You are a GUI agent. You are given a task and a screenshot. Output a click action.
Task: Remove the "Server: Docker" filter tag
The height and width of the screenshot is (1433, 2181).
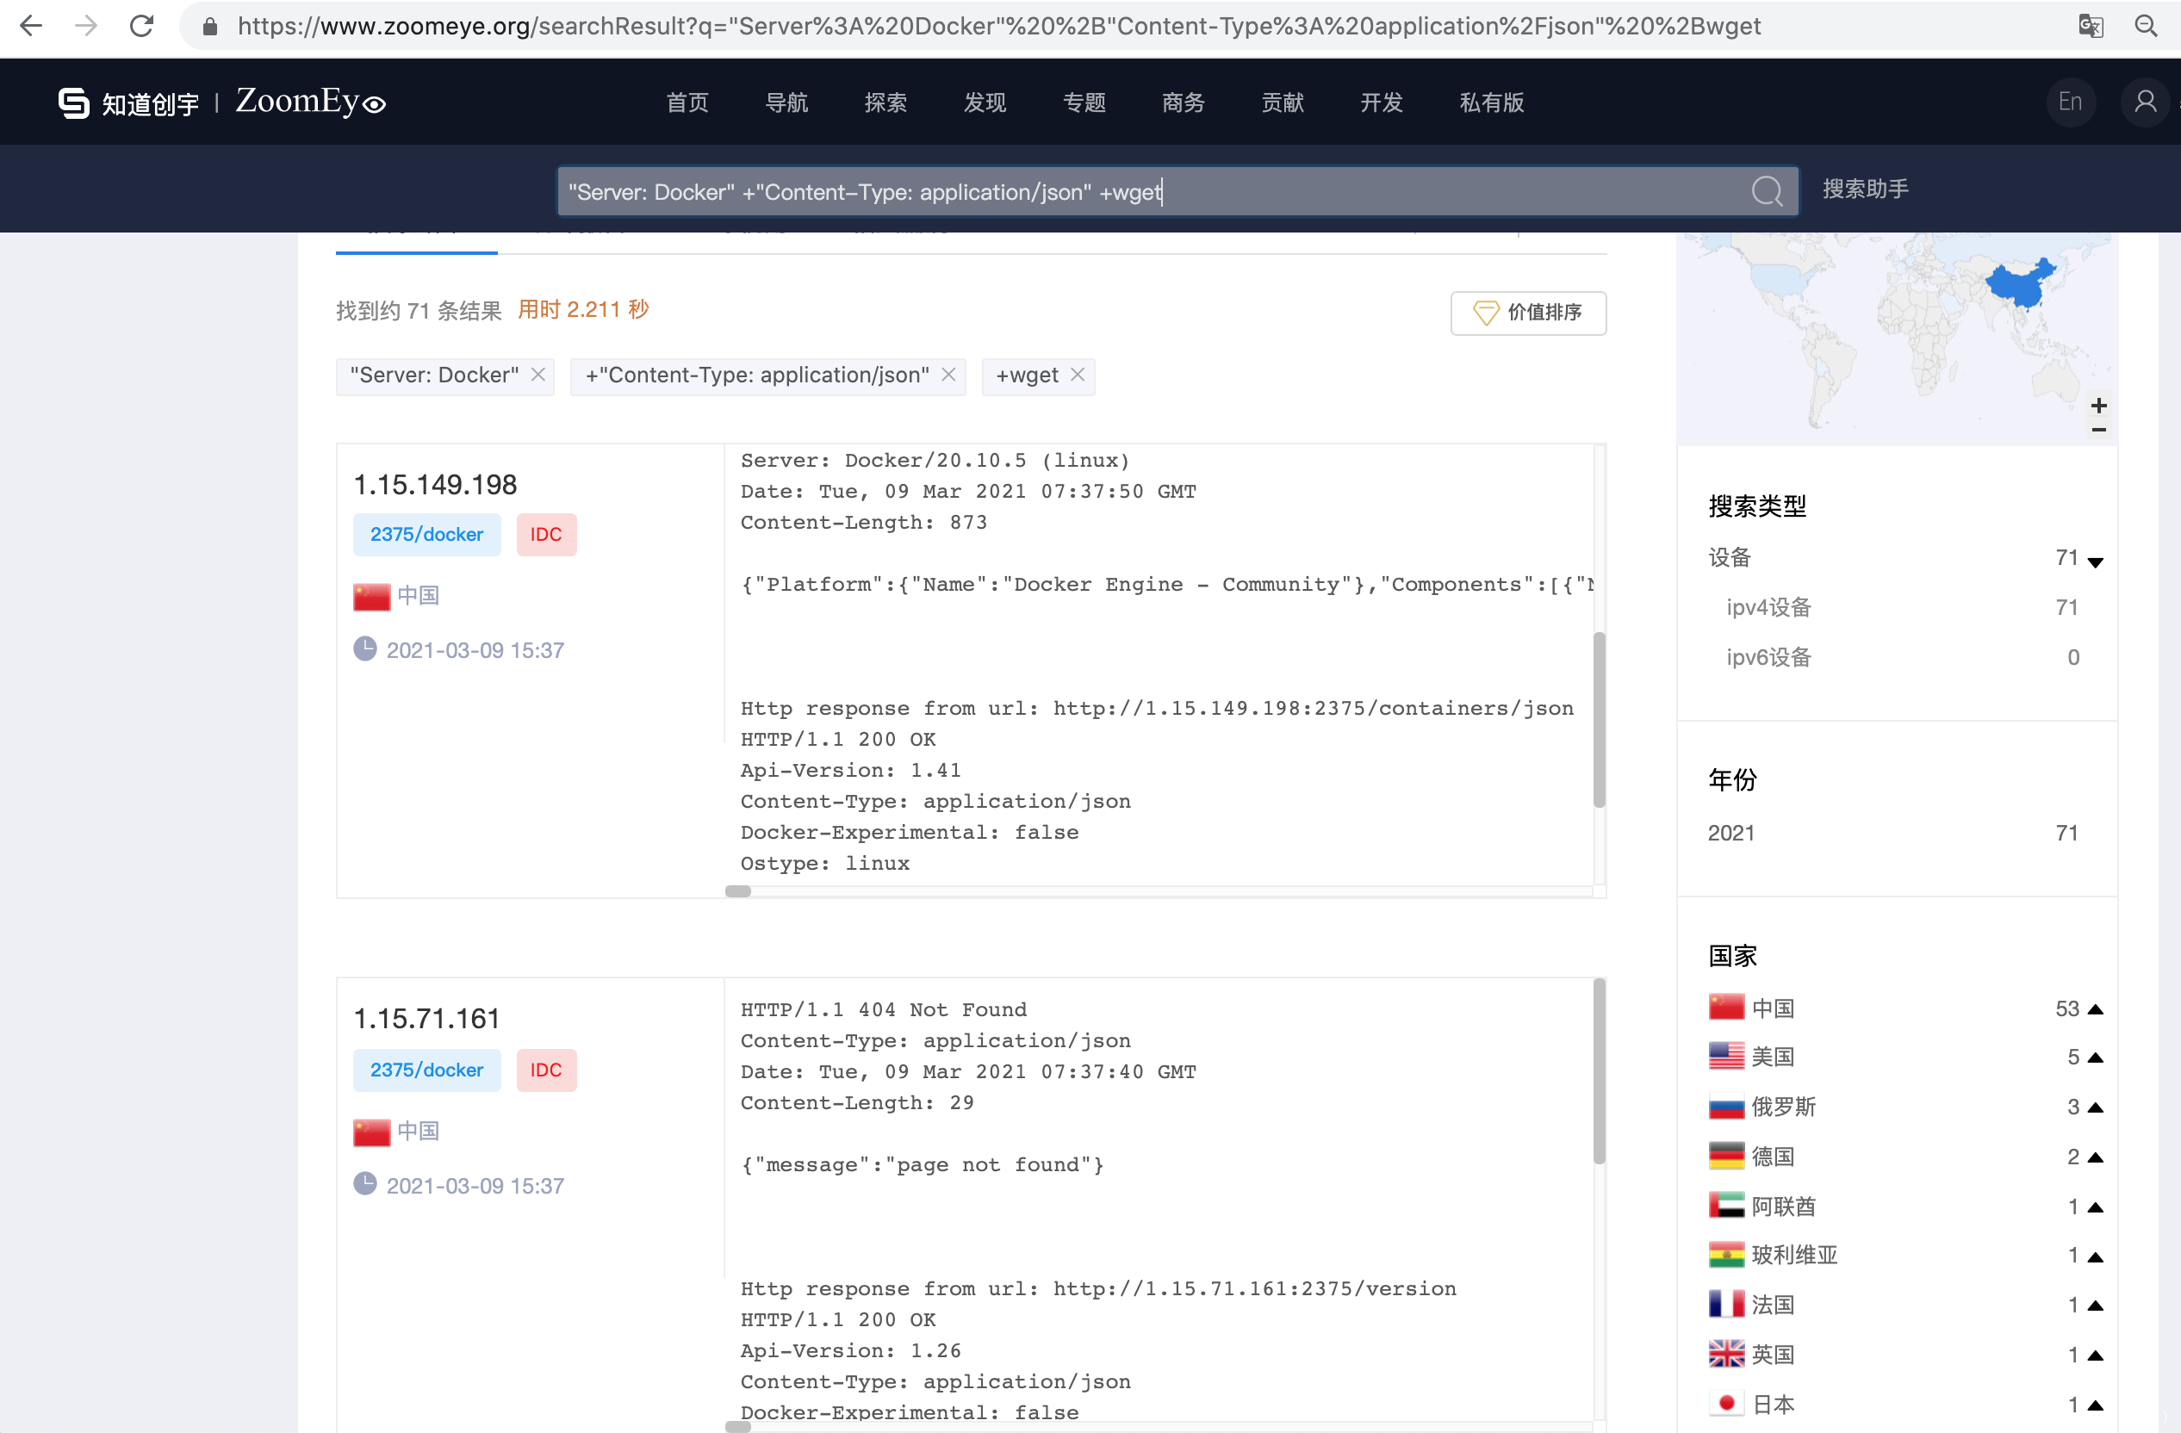point(539,375)
